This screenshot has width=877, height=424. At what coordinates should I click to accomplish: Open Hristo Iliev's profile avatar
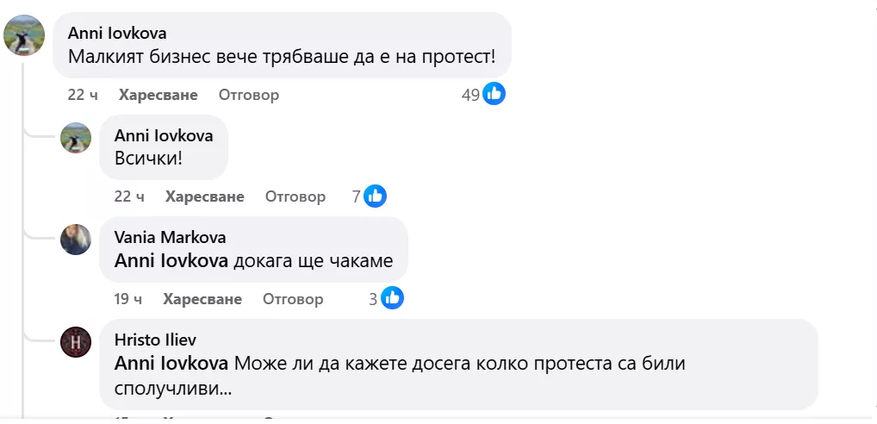click(x=76, y=342)
